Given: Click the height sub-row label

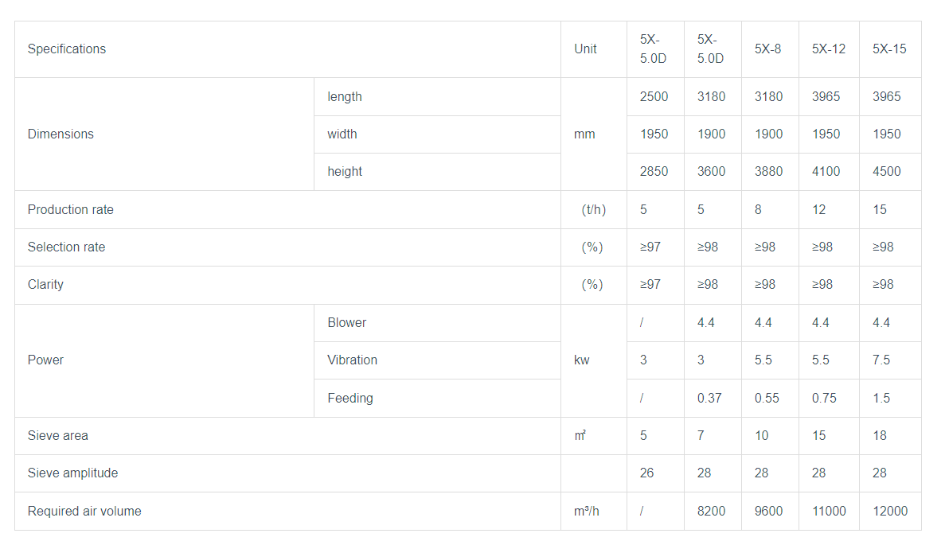Looking at the screenshot, I should pyautogui.click(x=345, y=172).
